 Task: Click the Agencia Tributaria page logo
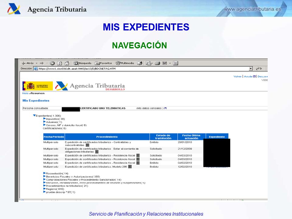point(90,86)
